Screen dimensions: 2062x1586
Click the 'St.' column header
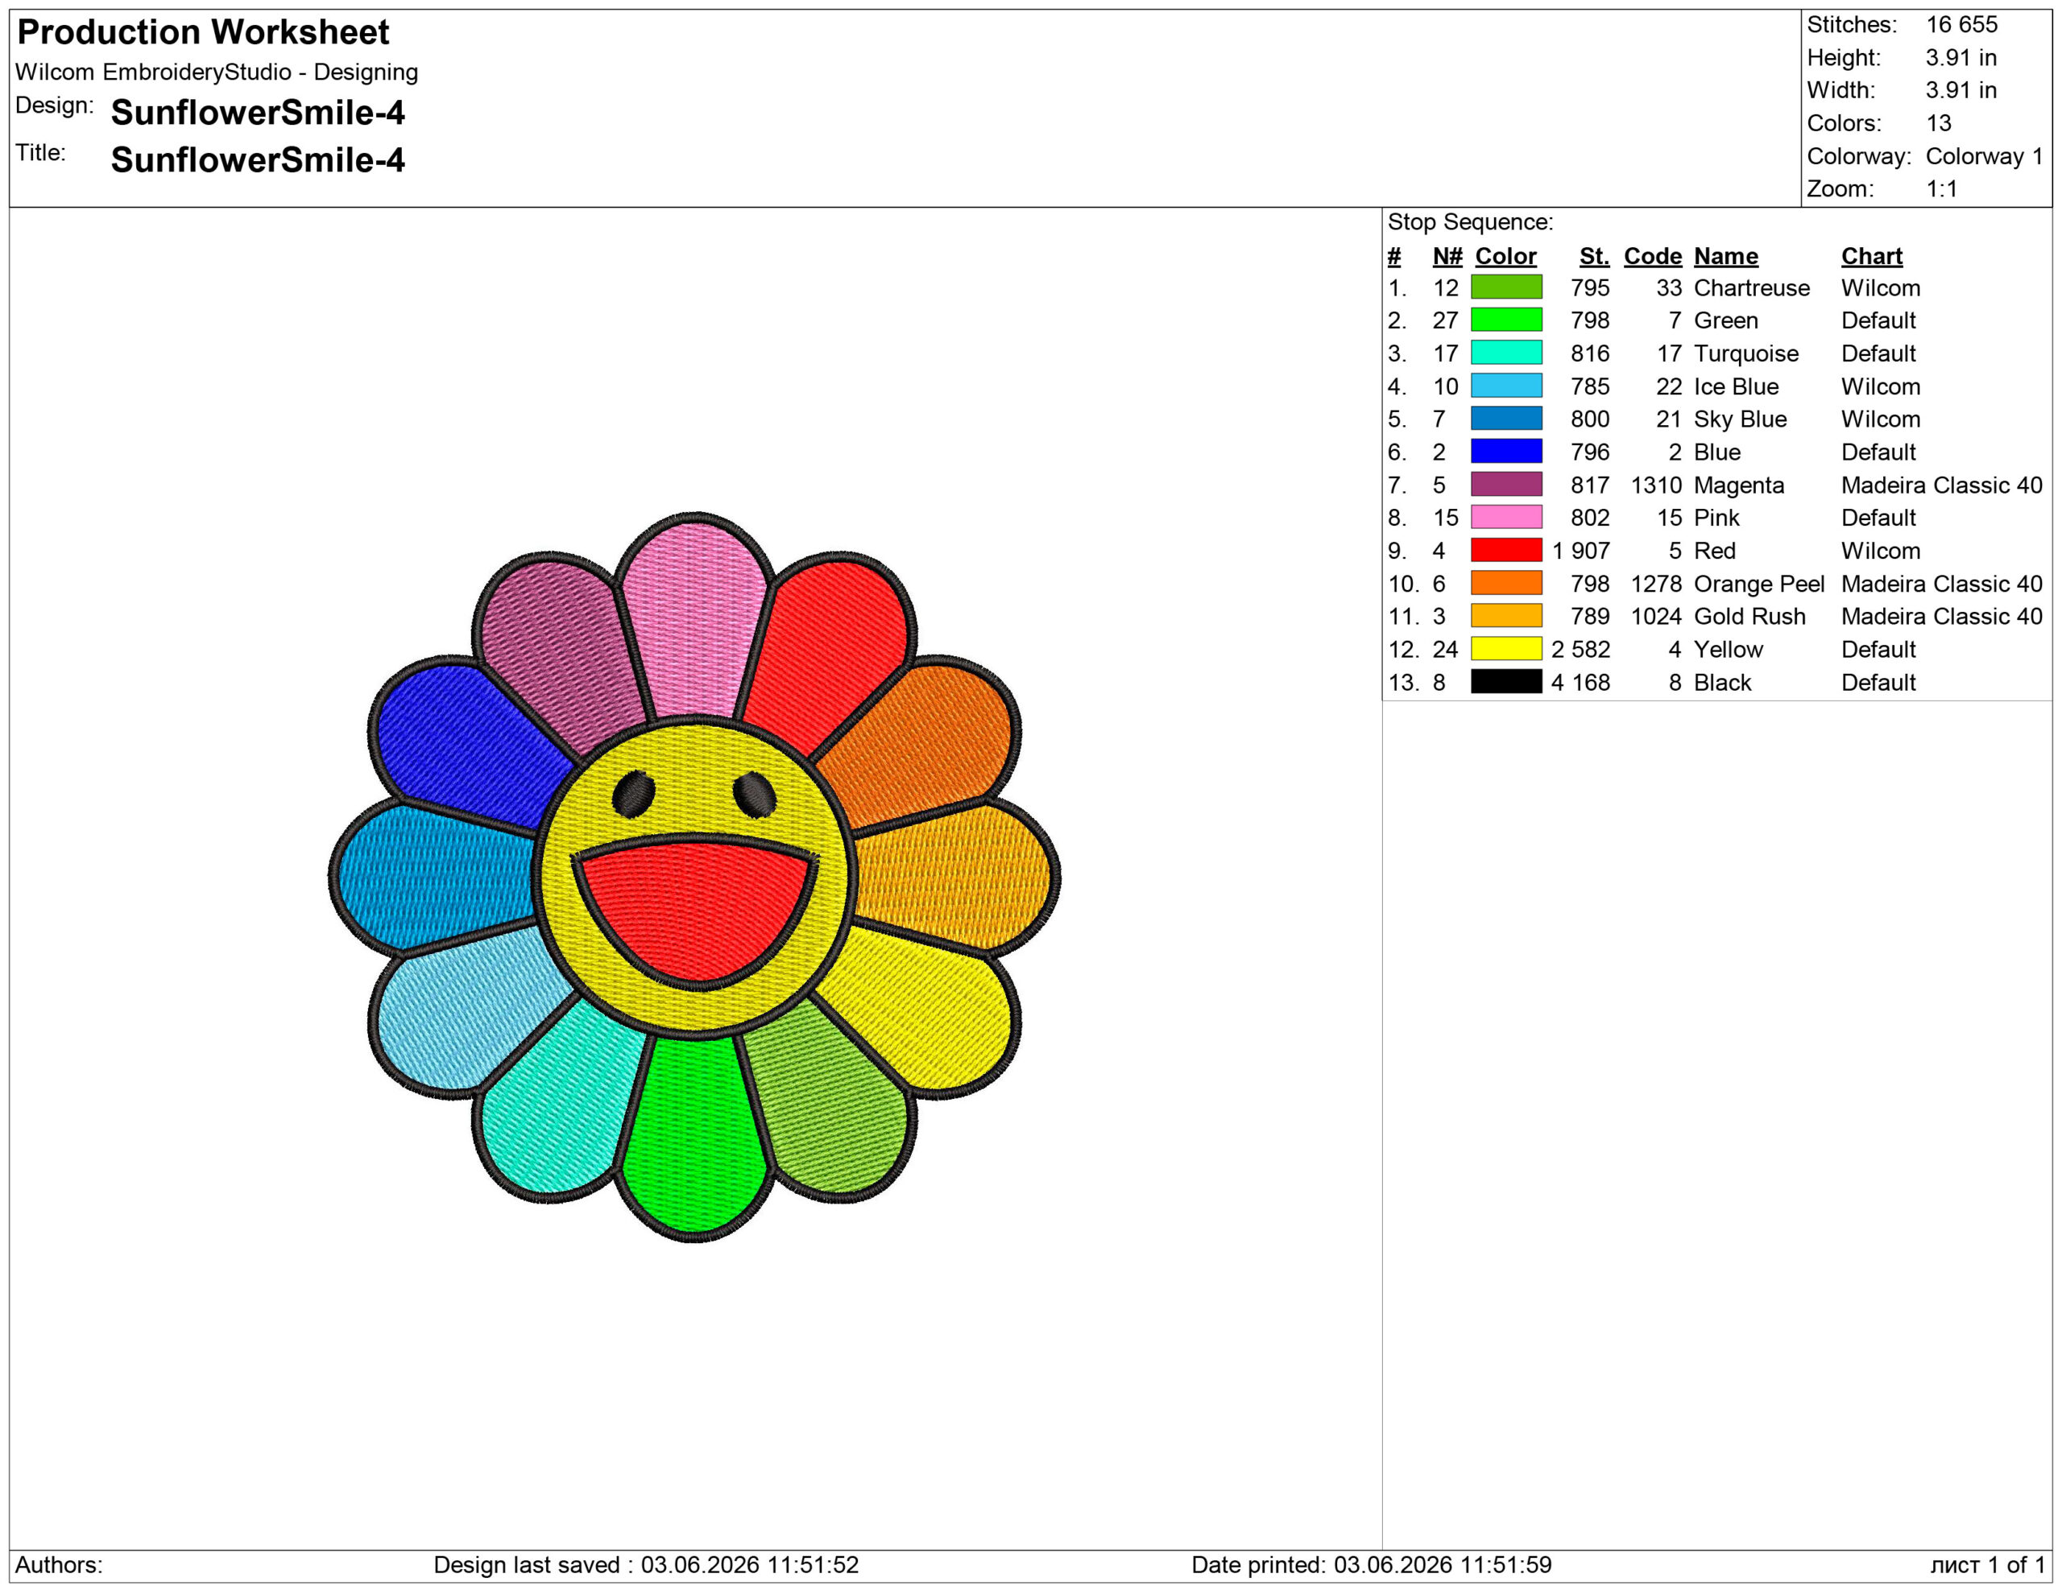pos(1595,256)
